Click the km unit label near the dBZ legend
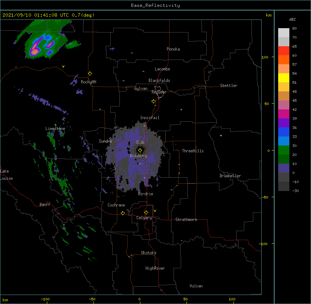 click(x=269, y=15)
